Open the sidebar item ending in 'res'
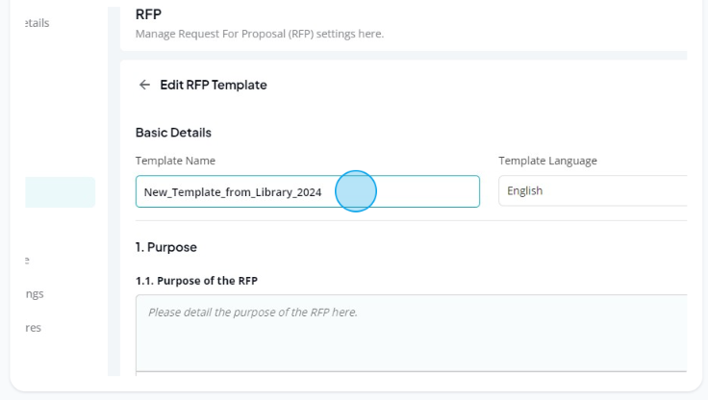Image resolution: width=708 pixels, height=400 pixels. pos(34,328)
